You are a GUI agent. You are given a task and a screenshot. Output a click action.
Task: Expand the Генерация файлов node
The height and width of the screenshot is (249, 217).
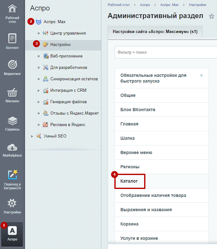(x=39, y=102)
